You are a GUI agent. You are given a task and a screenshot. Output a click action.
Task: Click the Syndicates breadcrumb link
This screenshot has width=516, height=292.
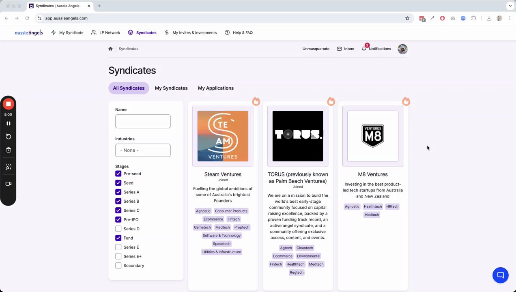click(129, 49)
